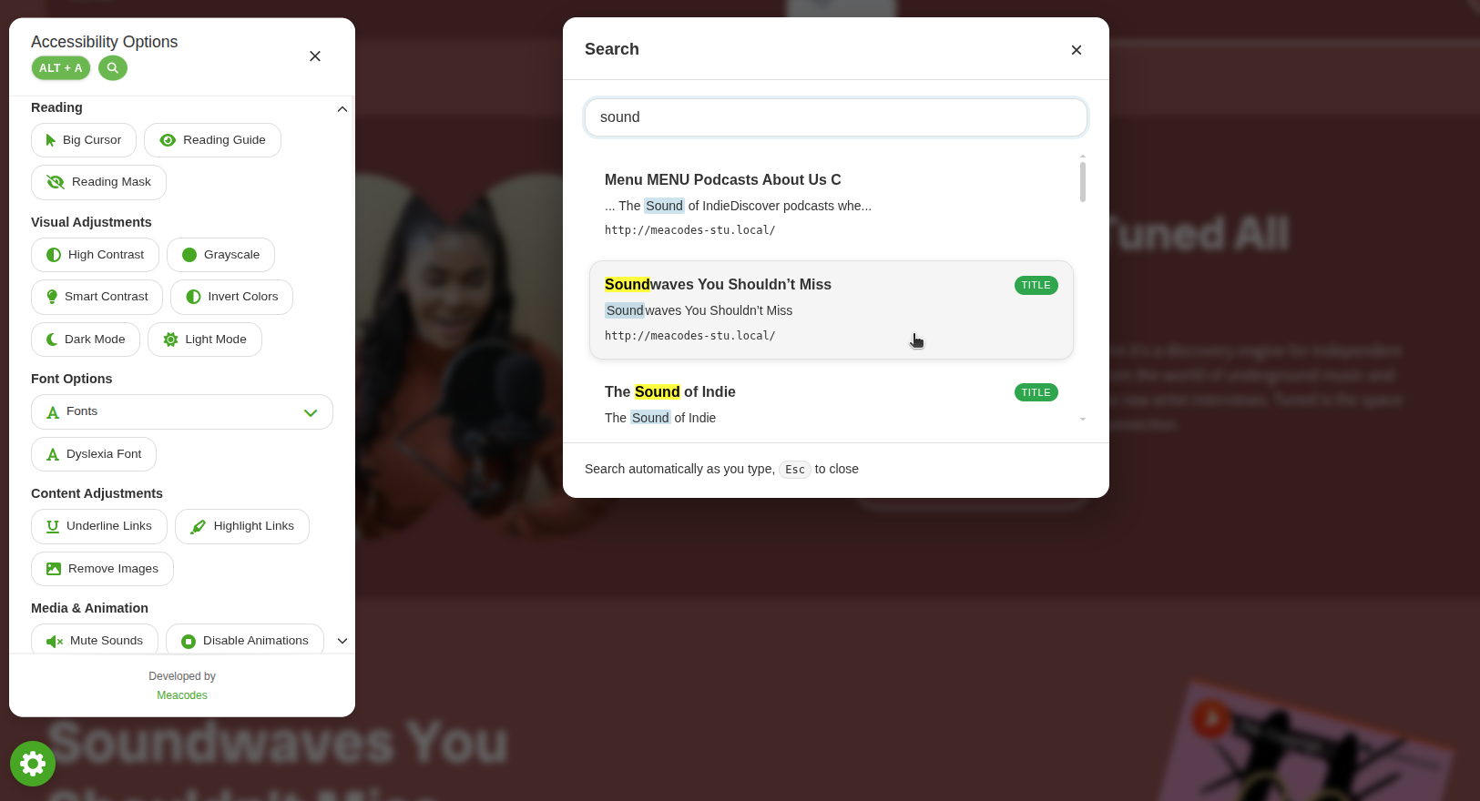This screenshot has width=1480, height=801.
Task: Open 'Soundwaves You Shouldn't Miss' search result
Action: coord(832,310)
